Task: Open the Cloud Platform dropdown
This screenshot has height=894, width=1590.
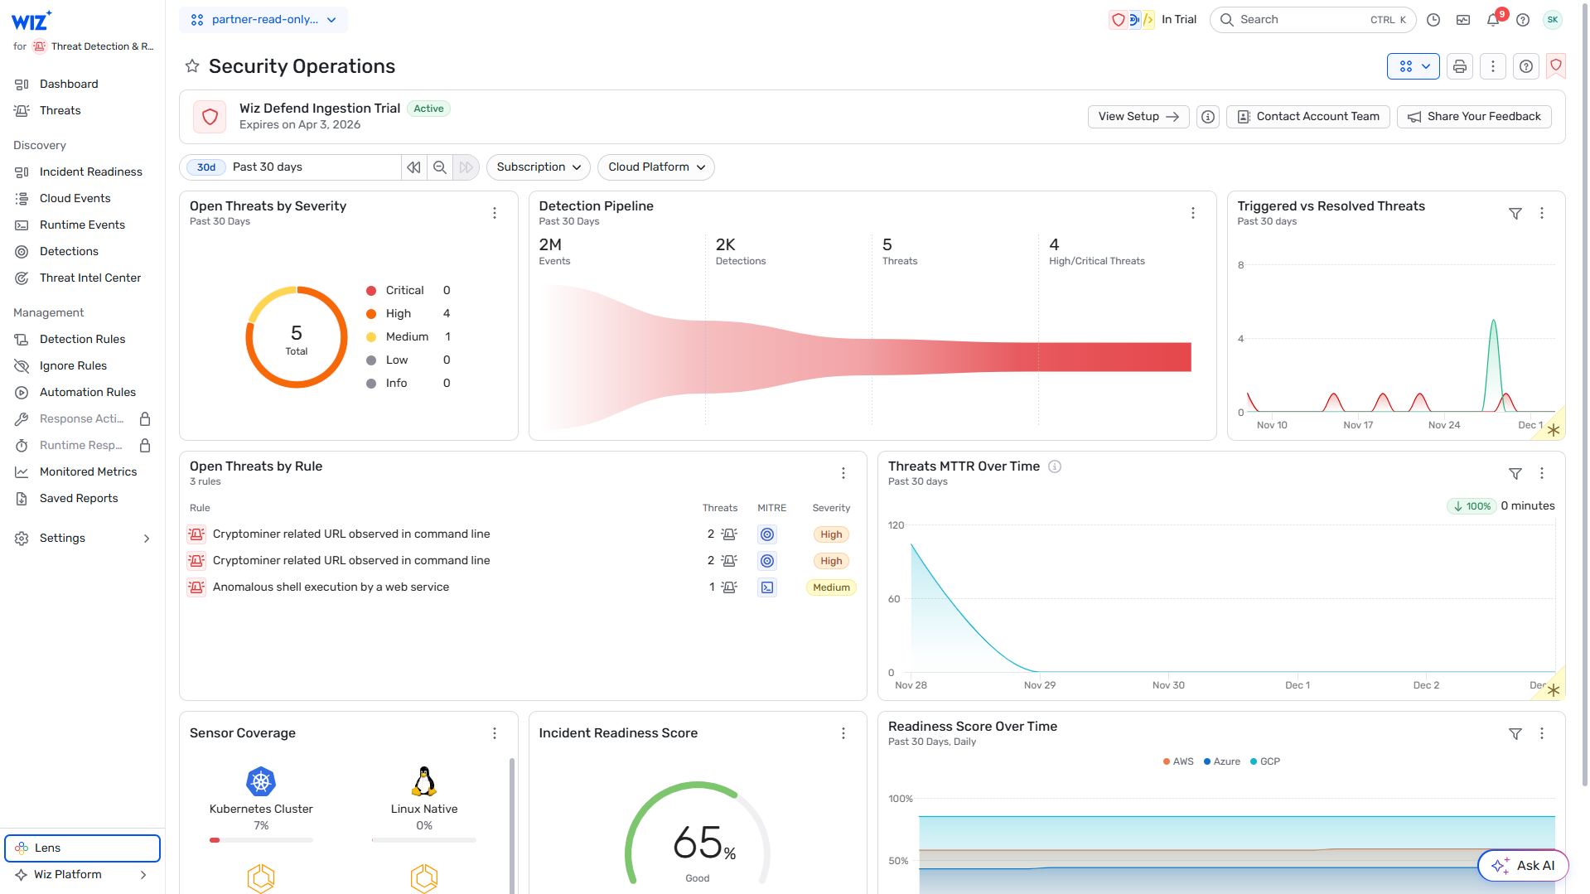Action: pos(655,167)
